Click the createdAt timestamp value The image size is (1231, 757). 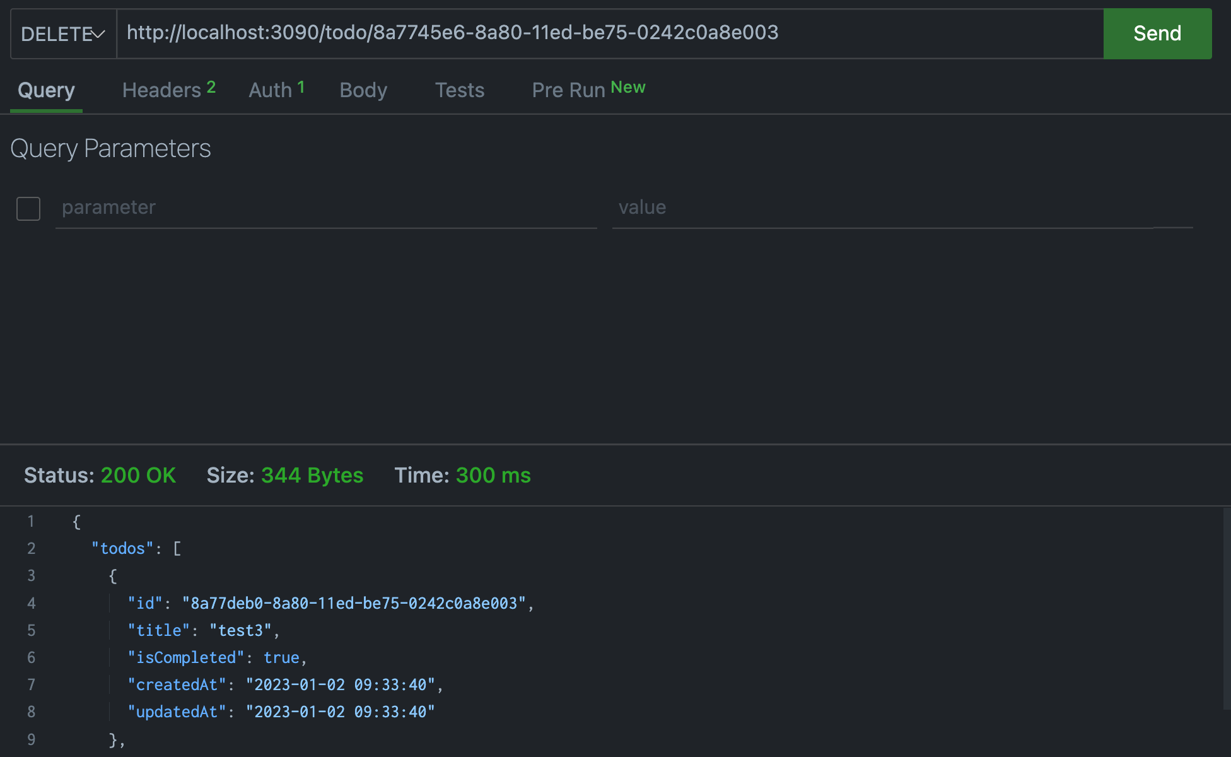341,684
